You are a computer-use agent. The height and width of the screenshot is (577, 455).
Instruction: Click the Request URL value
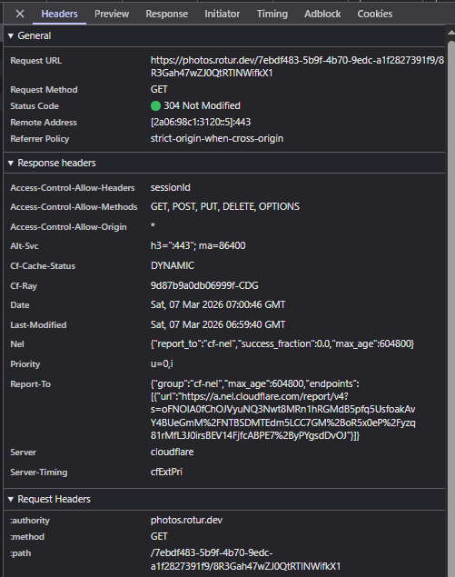point(297,66)
